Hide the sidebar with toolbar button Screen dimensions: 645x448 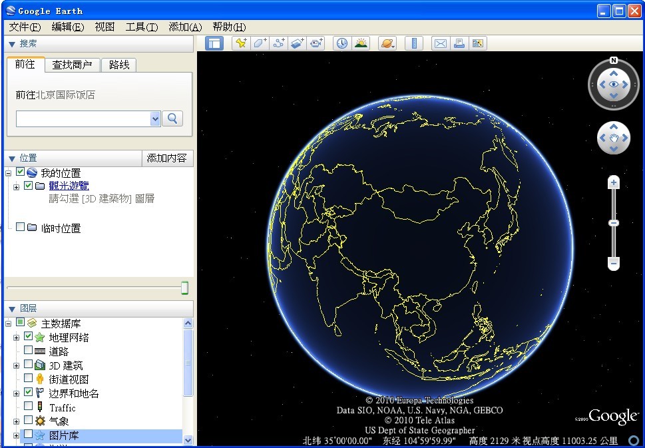(x=214, y=43)
